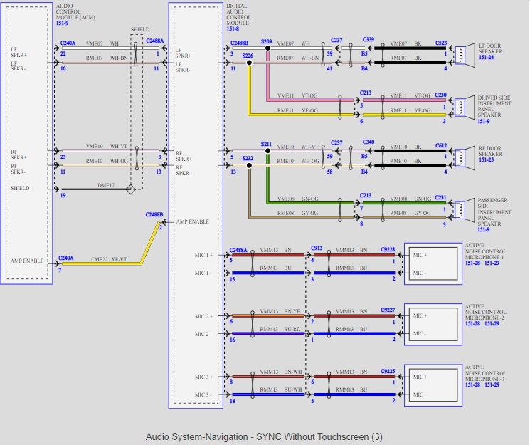Open page link 151-8 under Digital Audio Control Module
530x445 pixels.
pos(233,28)
